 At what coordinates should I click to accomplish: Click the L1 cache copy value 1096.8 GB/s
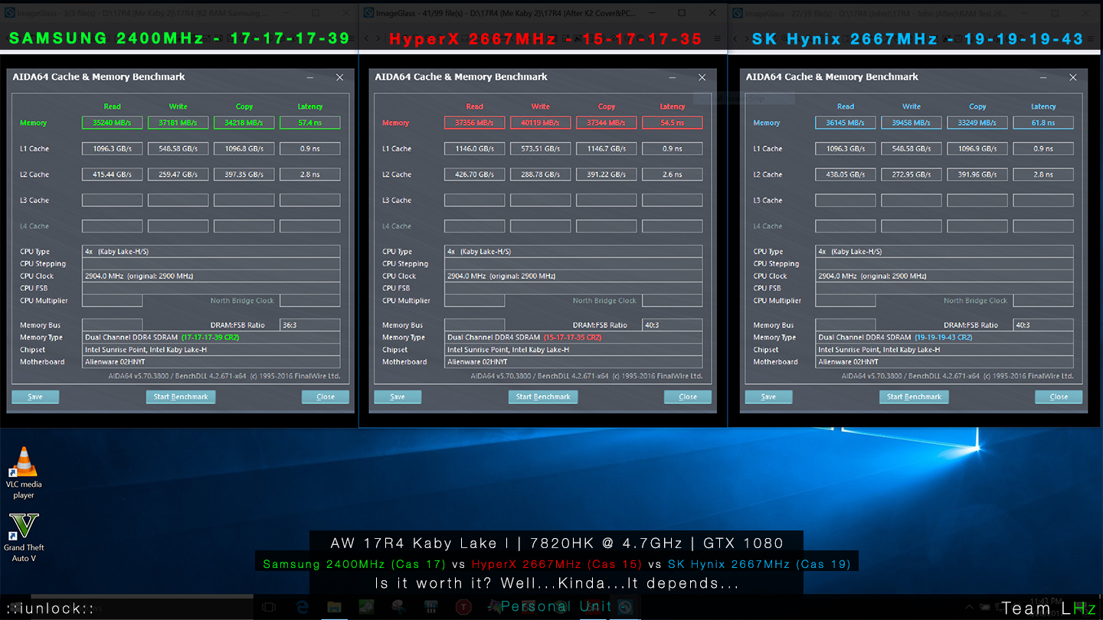coord(244,148)
